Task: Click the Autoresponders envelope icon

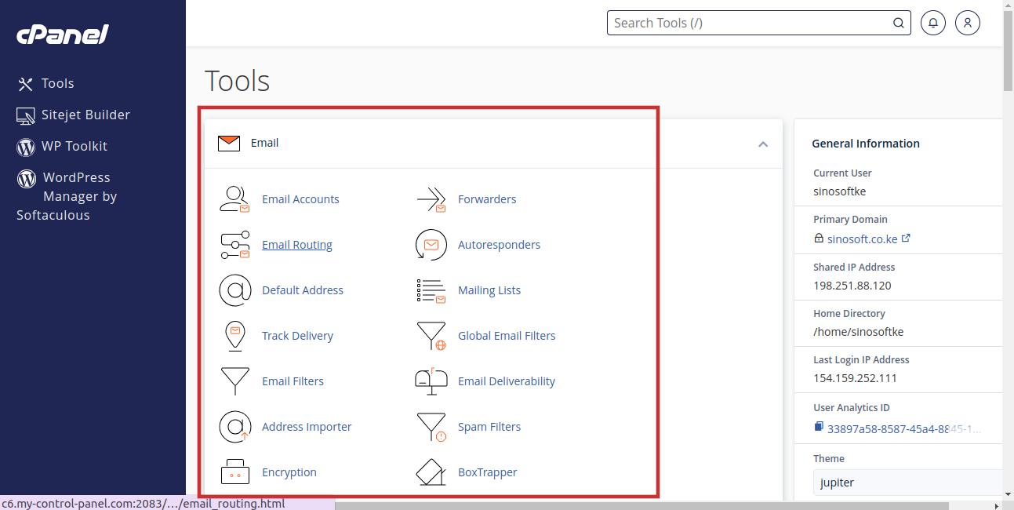Action: (431, 245)
